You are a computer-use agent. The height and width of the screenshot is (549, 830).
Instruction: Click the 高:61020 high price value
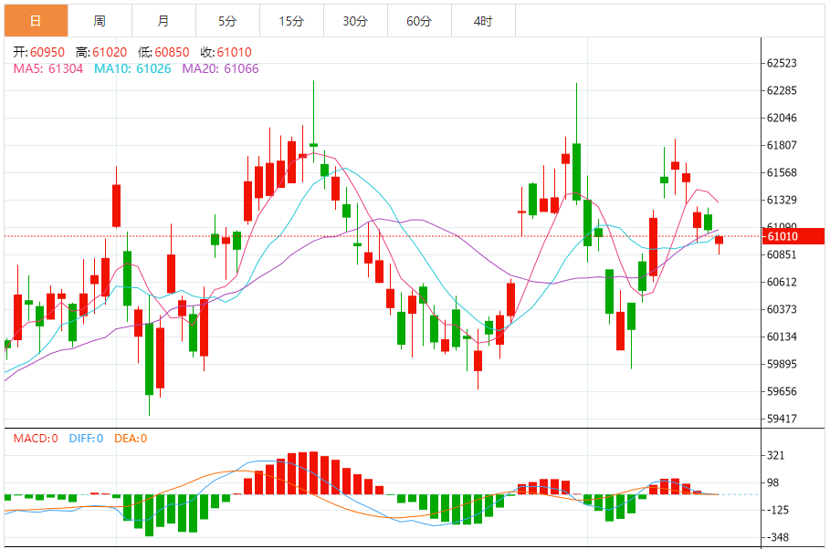(101, 52)
